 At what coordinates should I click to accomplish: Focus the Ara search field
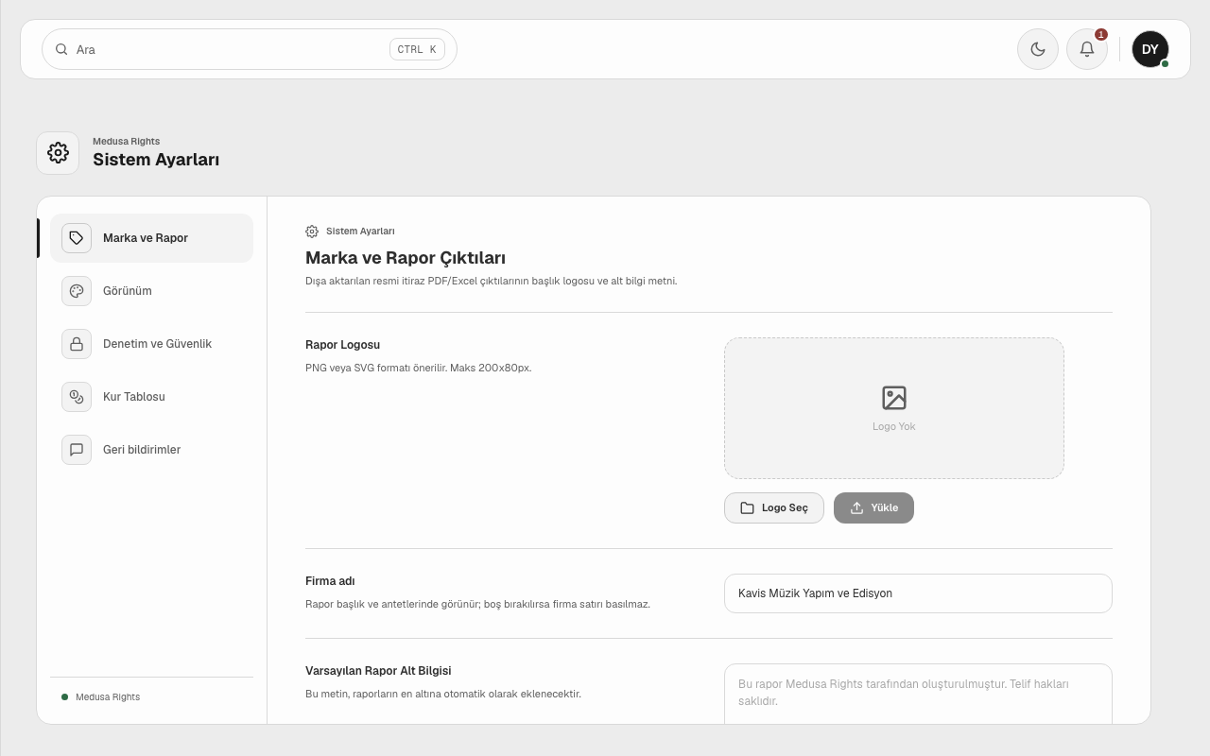click(250, 49)
